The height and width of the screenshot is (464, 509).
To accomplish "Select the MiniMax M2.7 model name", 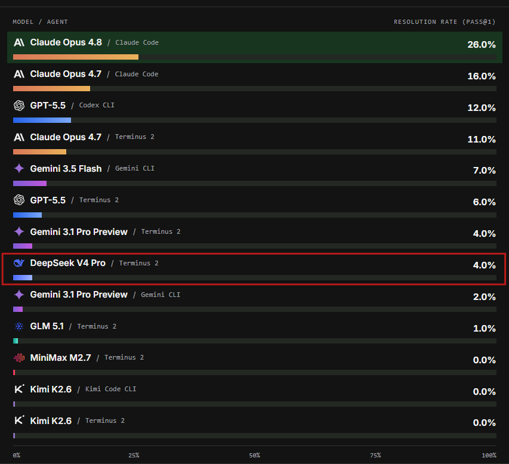I will (60, 358).
